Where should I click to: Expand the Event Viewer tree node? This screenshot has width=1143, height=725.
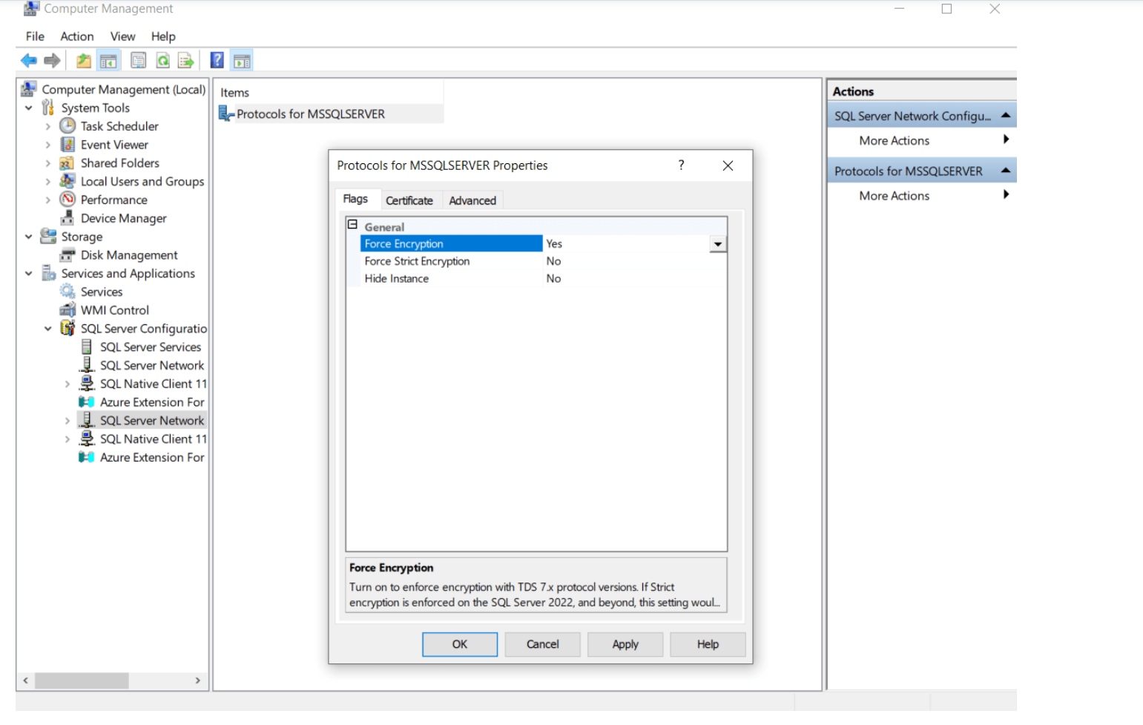click(48, 145)
